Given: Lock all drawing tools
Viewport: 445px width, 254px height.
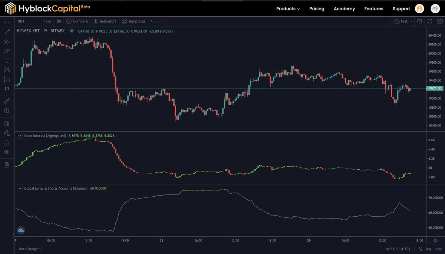Looking at the screenshot, I should pyautogui.click(x=7, y=142).
